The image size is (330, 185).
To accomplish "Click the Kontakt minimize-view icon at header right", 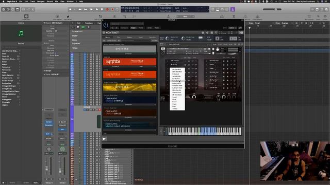I will (241, 33).
